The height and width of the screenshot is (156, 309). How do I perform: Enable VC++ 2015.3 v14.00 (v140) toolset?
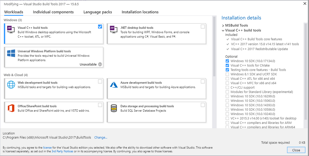[227, 118]
